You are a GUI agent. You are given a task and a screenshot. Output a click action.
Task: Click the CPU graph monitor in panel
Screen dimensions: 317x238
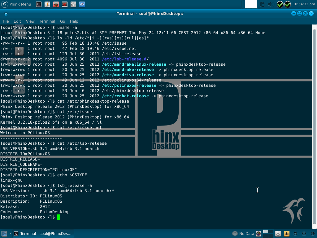click(251, 4)
